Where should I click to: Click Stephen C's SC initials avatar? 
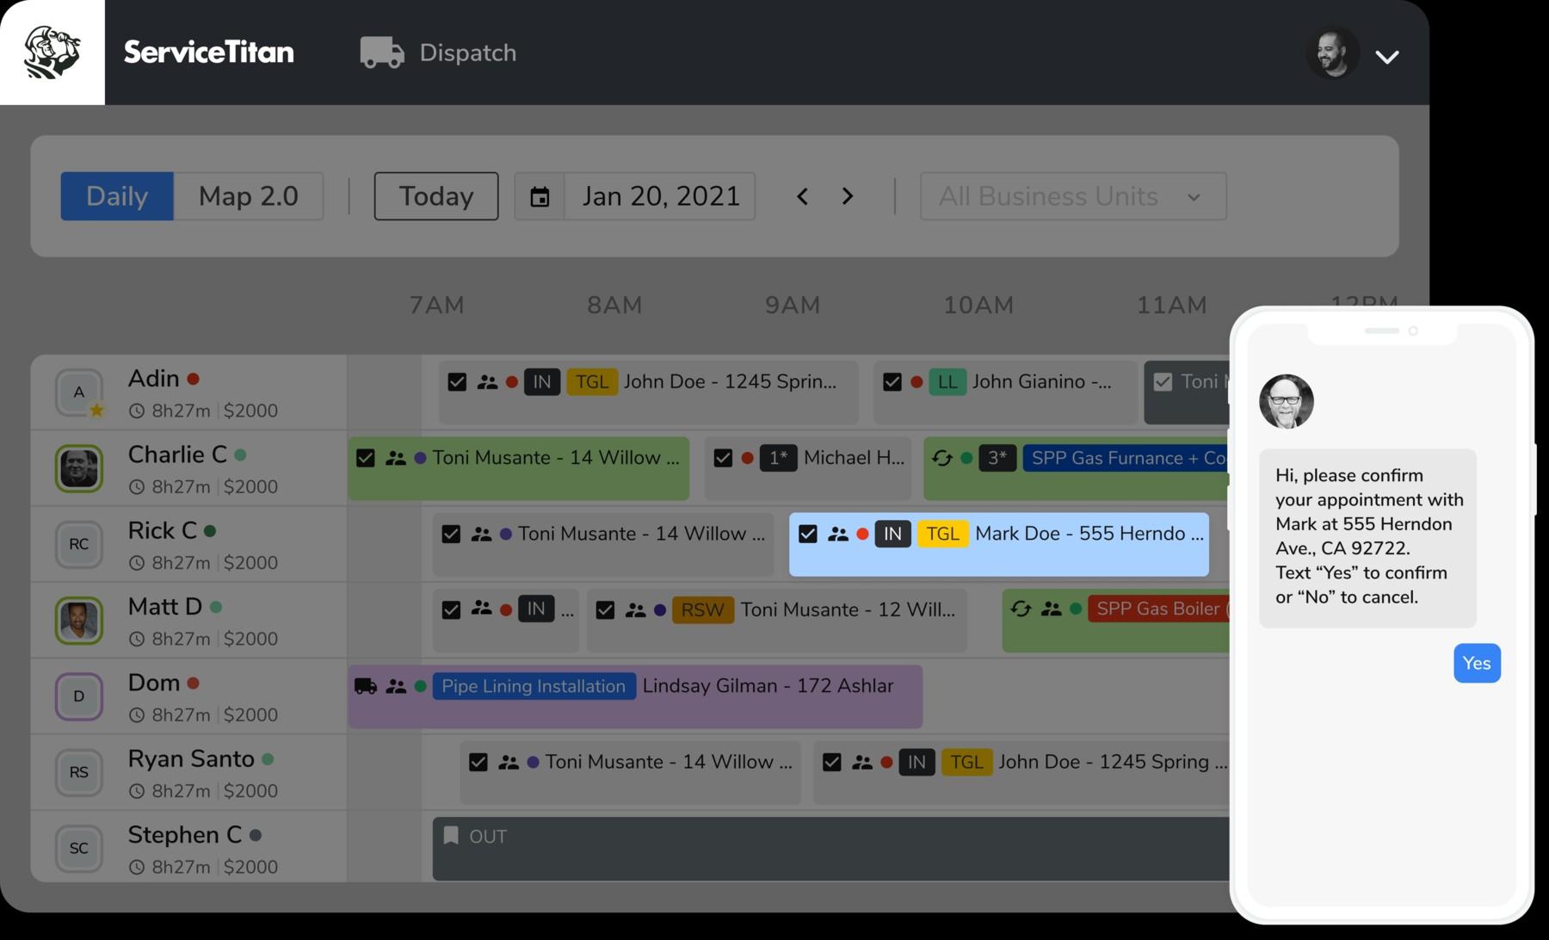click(x=79, y=848)
